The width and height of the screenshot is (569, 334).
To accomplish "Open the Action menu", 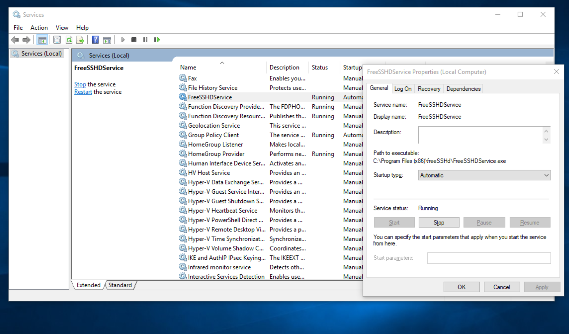I will (x=39, y=28).
